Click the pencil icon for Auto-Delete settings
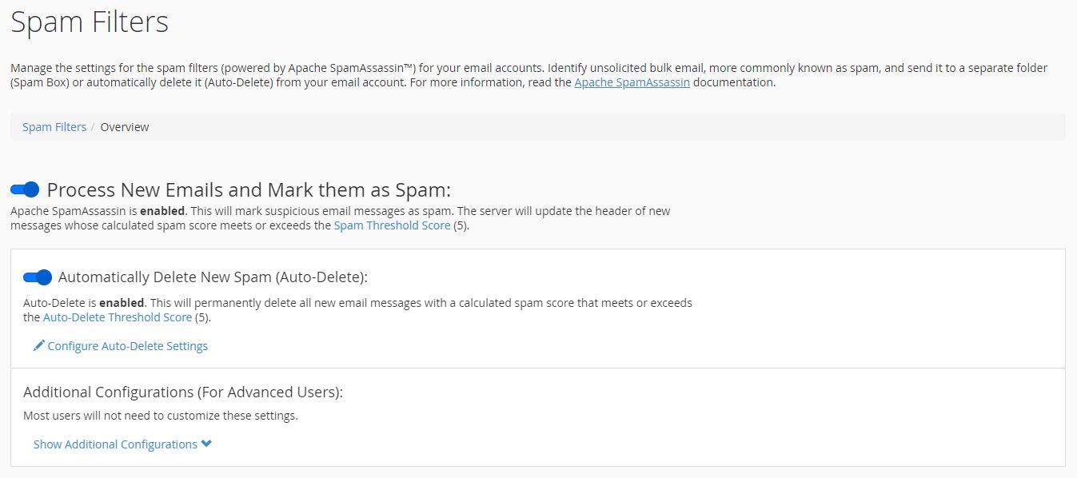1077x478 pixels. click(x=39, y=346)
